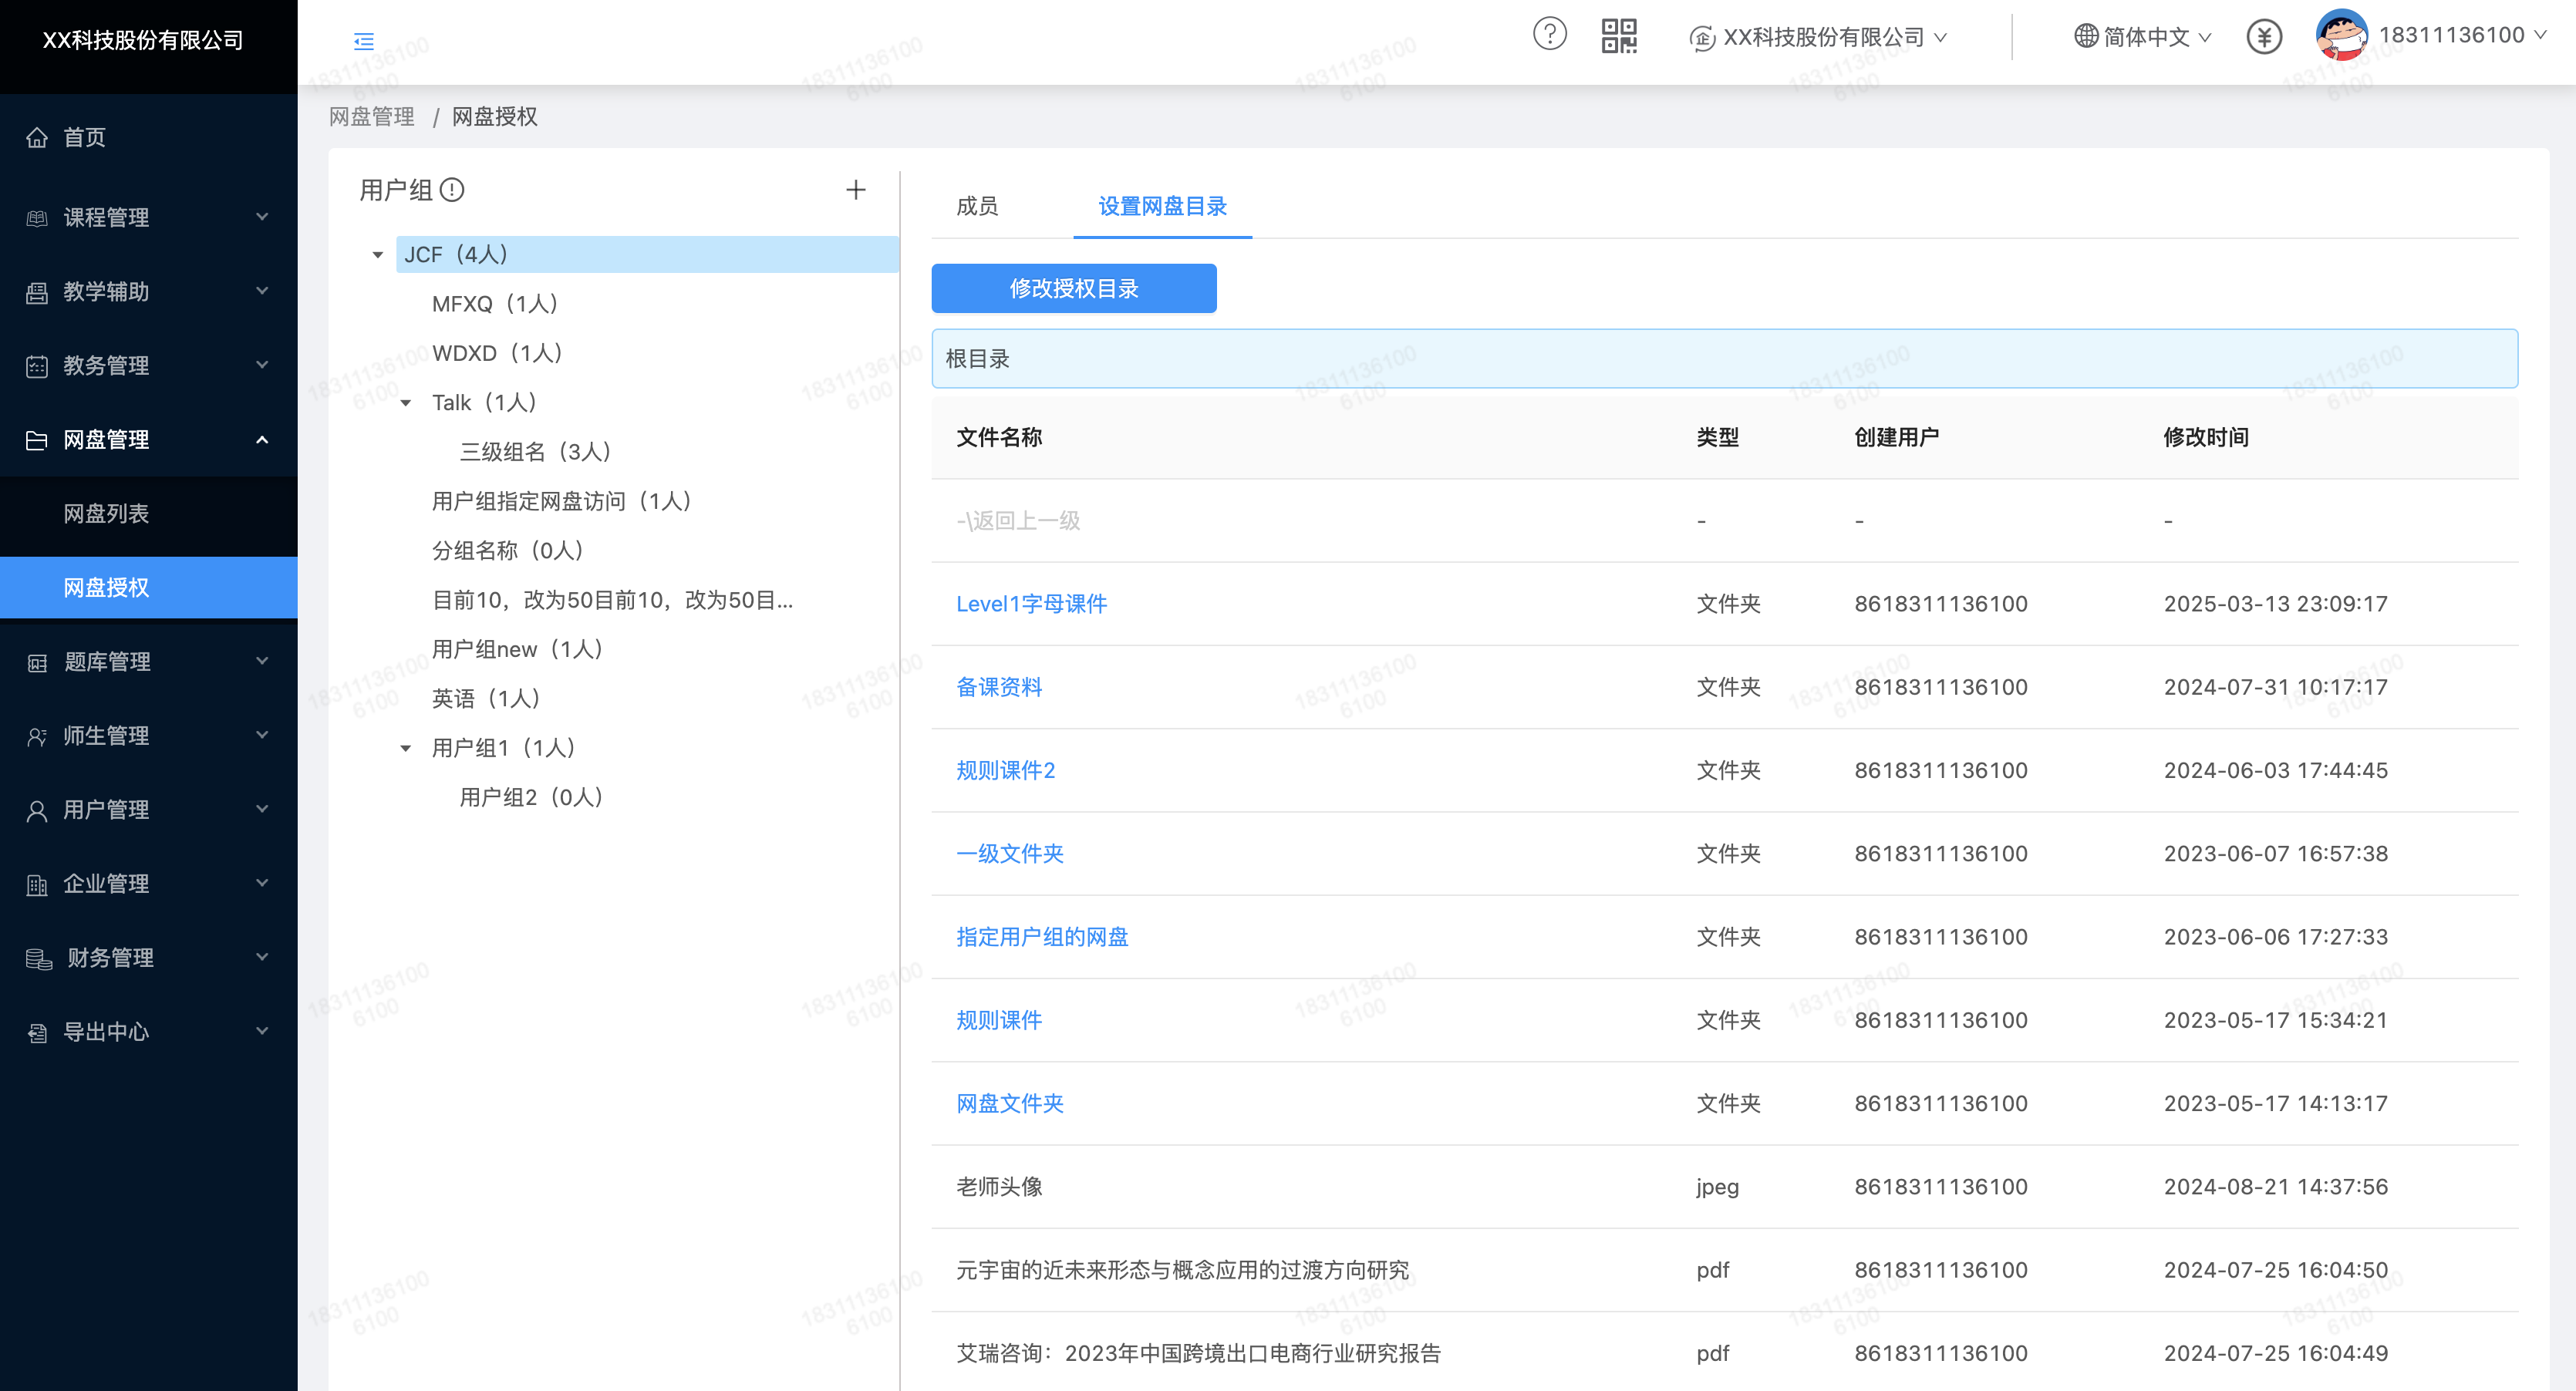Image resolution: width=2576 pixels, height=1391 pixels.
Task: Switch to the 成员 tab
Action: pos(977,206)
